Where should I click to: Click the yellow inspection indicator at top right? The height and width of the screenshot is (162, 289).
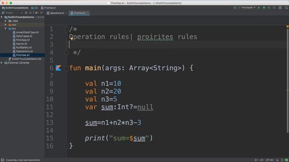click(287, 27)
